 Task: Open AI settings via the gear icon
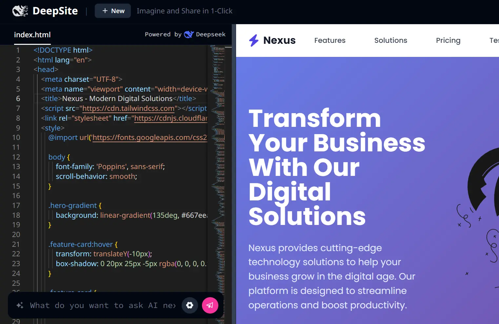point(190,305)
